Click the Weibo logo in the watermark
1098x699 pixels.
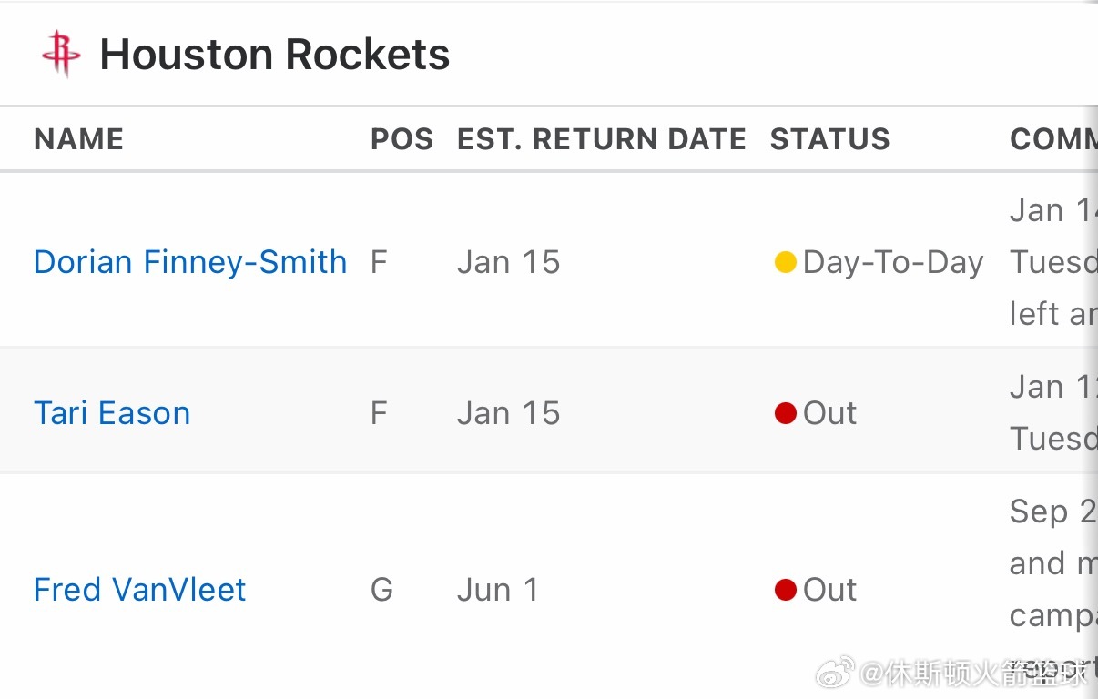[x=835, y=674]
